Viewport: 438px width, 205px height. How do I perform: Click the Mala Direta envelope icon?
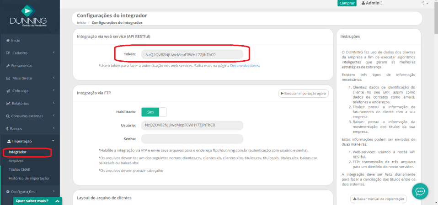coord(8,78)
